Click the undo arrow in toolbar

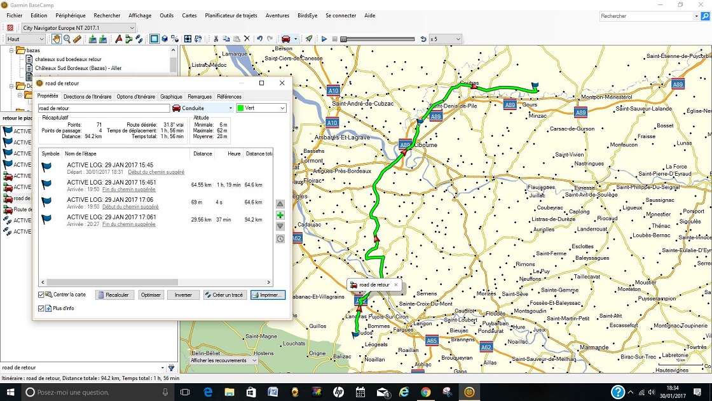259,39
